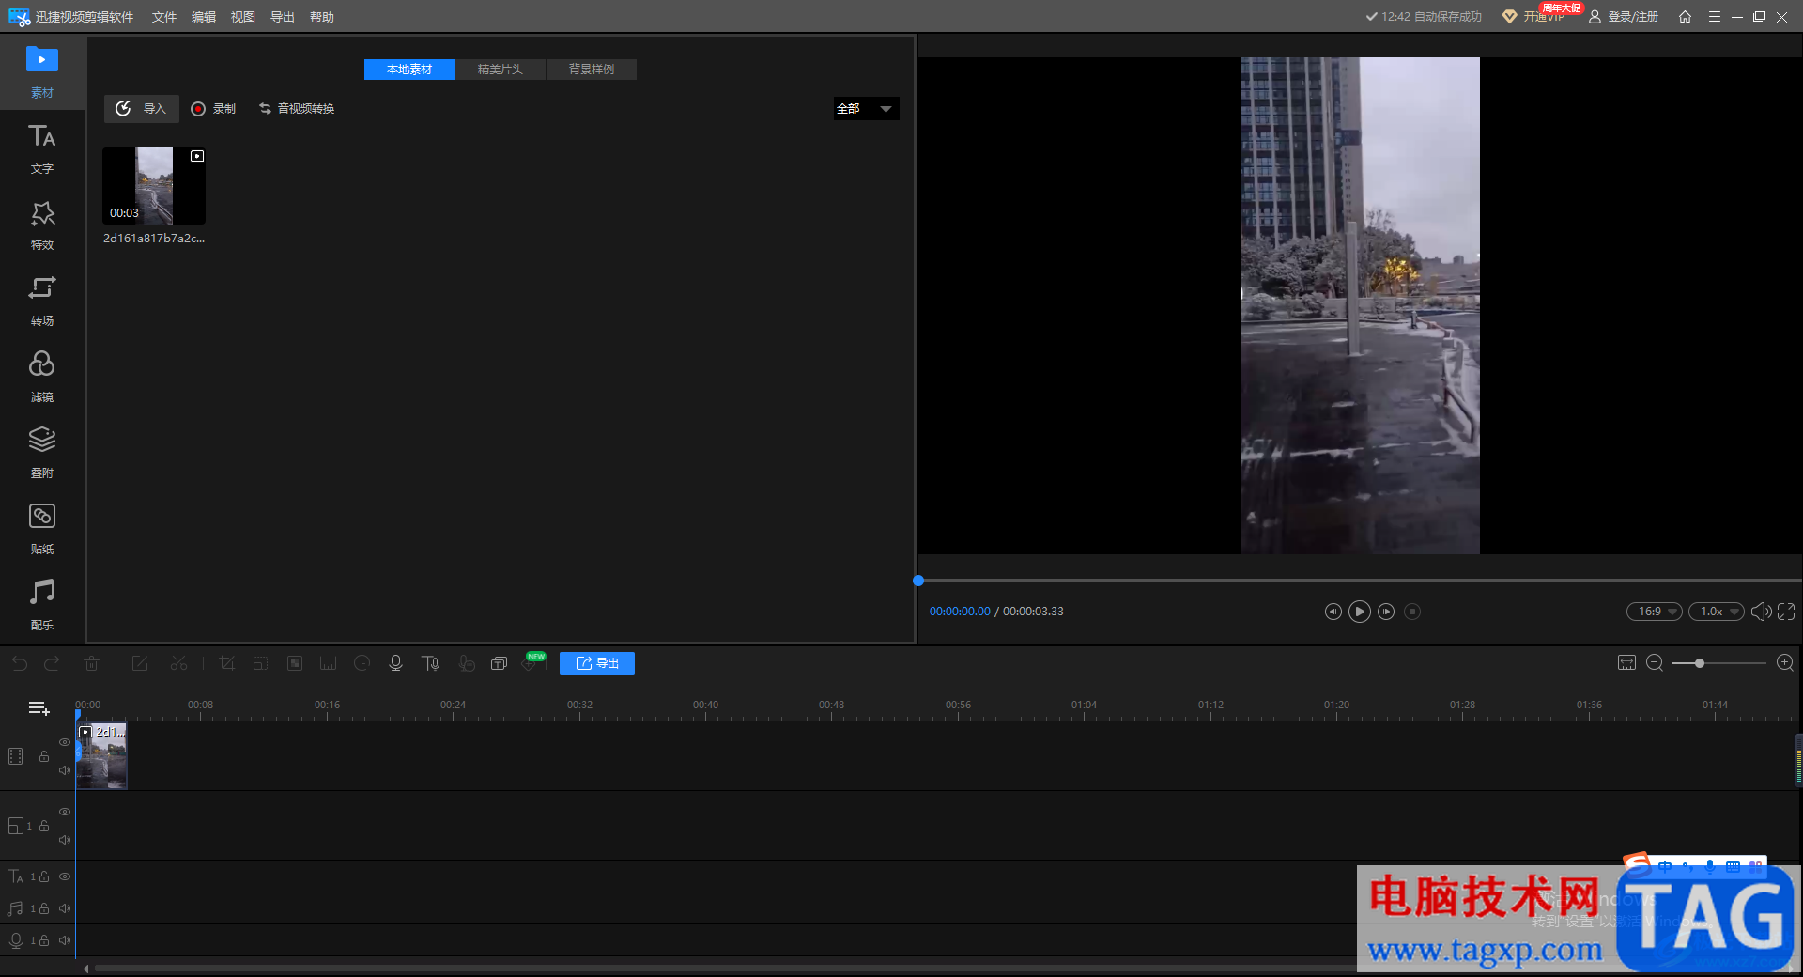
Task: Step back to previous frame
Action: click(1333, 612)
